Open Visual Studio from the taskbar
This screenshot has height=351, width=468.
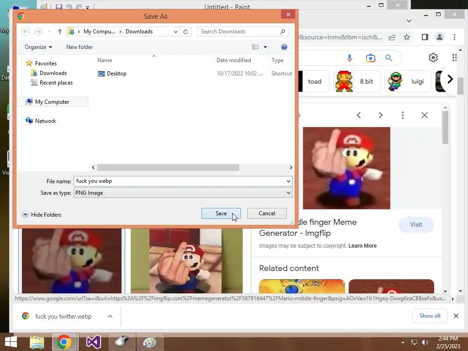tap(93, 342)
